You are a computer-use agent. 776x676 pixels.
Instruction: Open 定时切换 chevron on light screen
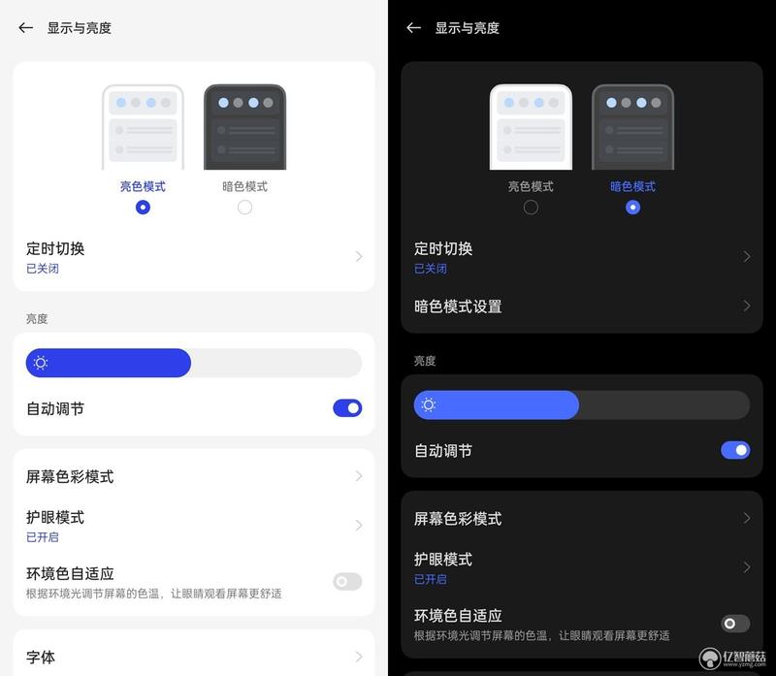click(359, 256)
